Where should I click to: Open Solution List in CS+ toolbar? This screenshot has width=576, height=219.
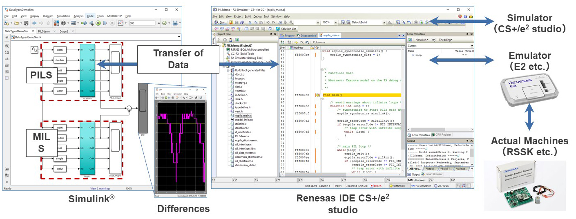pyautogui.click(x=286, y=29)
